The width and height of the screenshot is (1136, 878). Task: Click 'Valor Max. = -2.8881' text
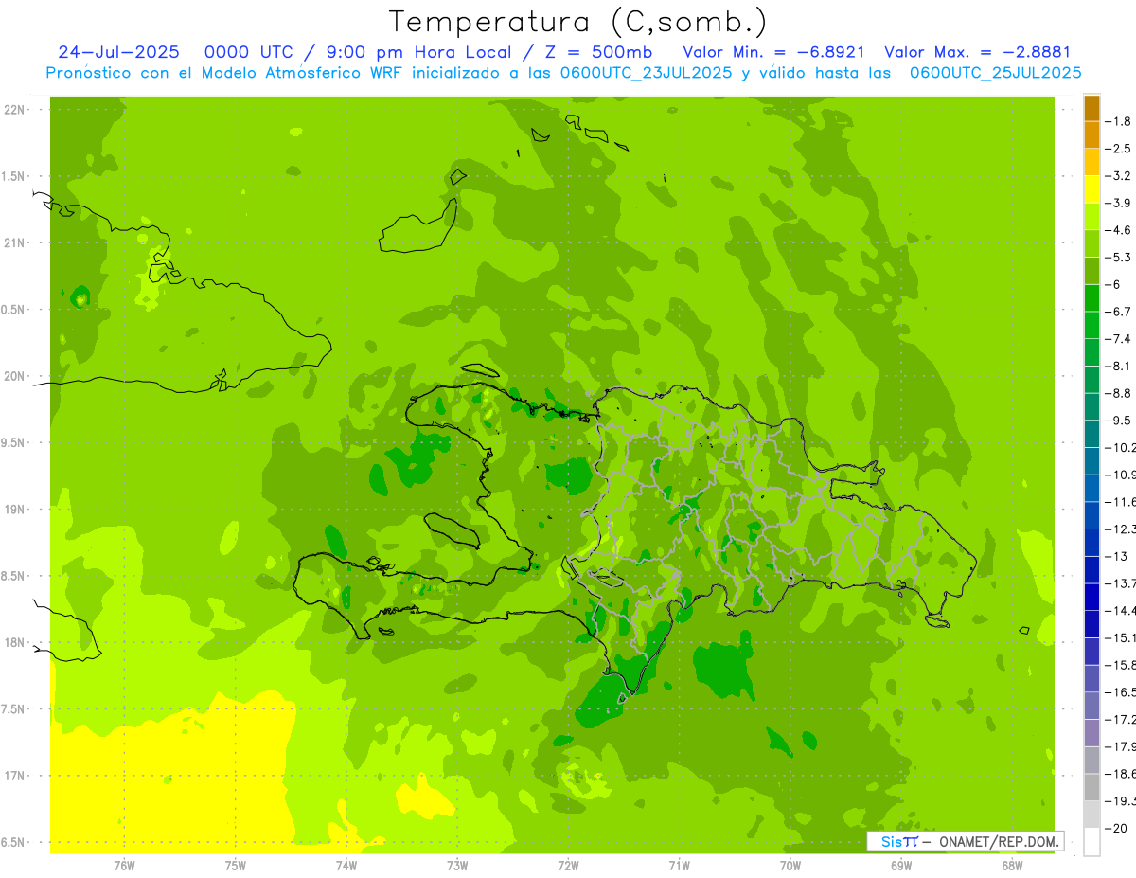click(x=977, y=52)
